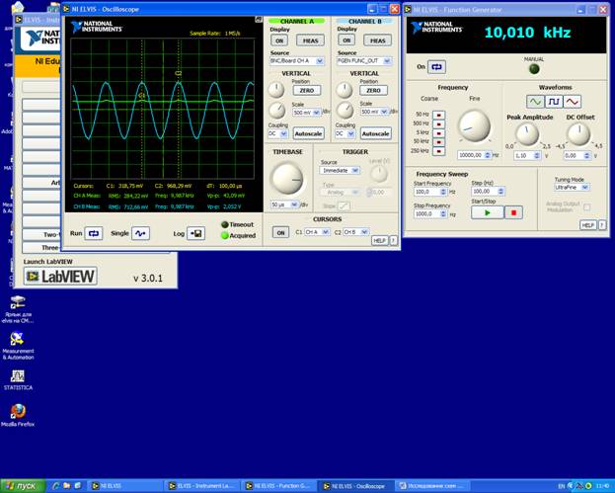Select the square waveform icon
The width and height of the screenshot is (615, 493).
tap(554, 102)
